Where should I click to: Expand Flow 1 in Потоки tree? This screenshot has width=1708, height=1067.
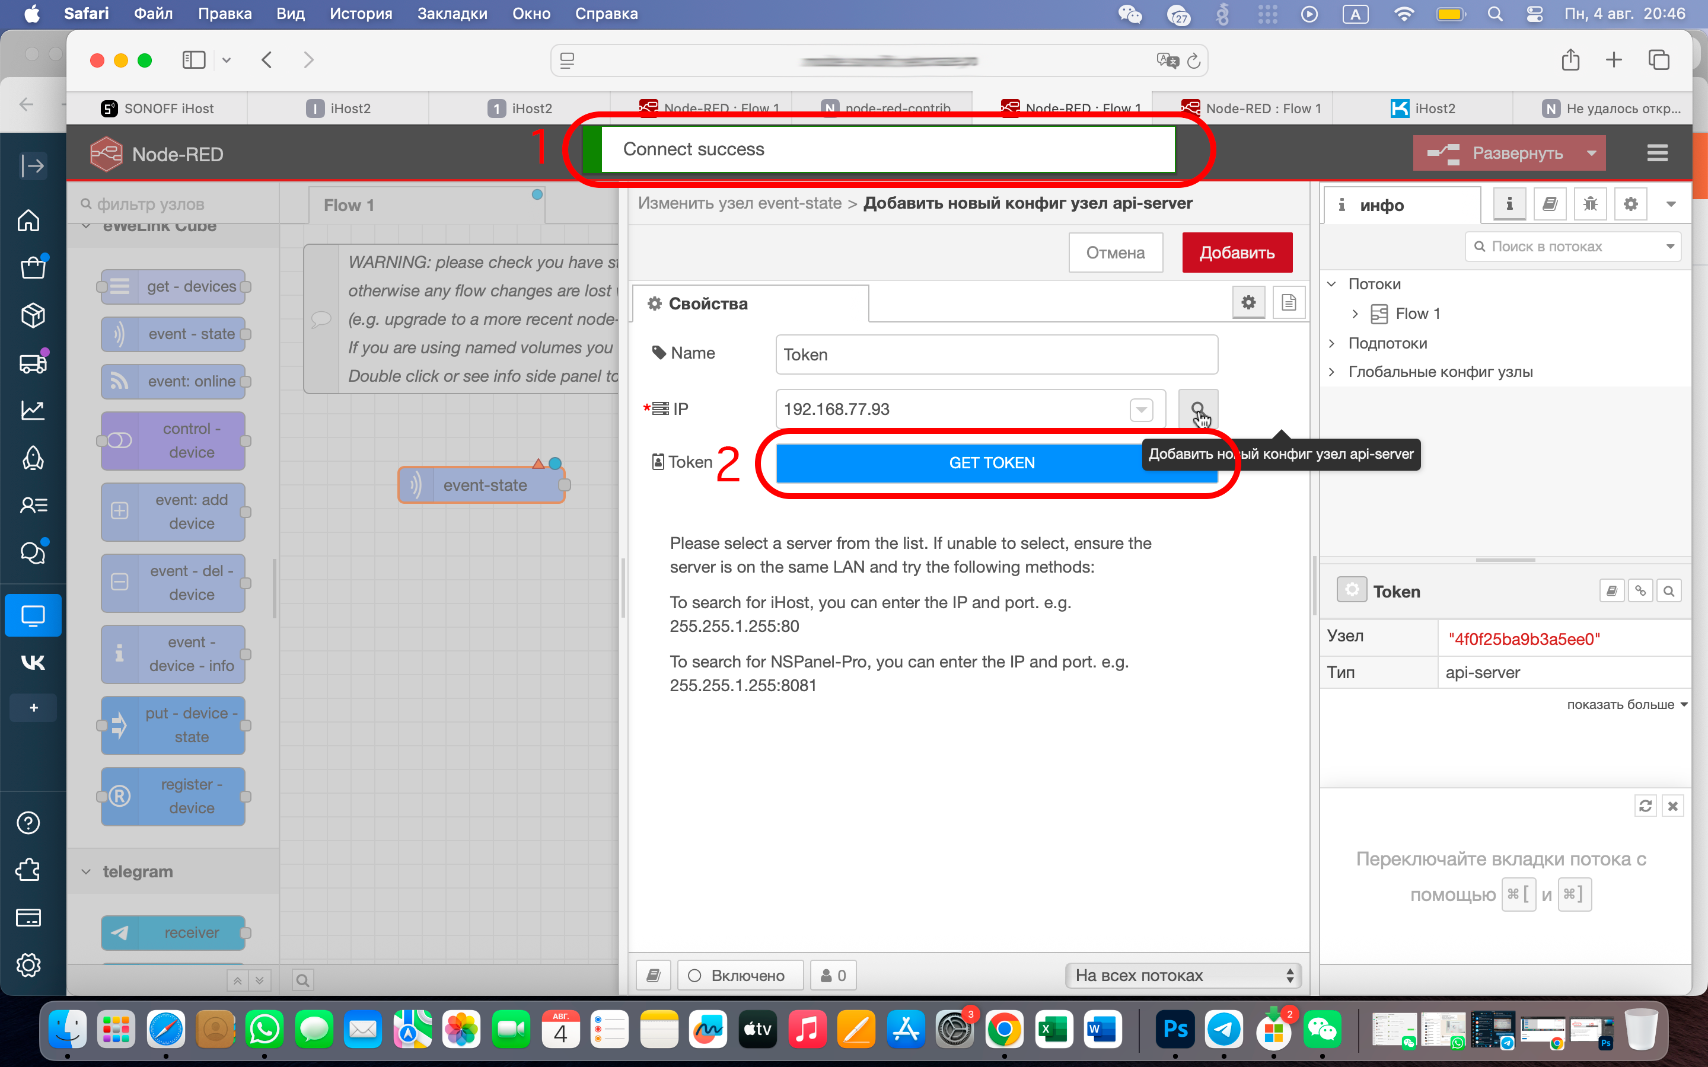[x=1355, y=314]
